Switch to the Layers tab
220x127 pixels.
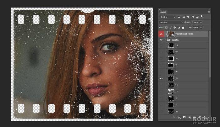[163, 12]
